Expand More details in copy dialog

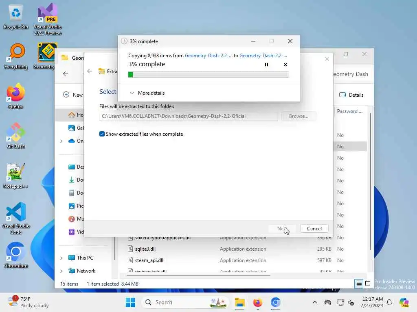(x=147, y=93)
